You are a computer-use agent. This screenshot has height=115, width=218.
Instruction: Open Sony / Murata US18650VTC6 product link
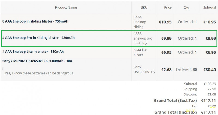(x=37, y=61)
